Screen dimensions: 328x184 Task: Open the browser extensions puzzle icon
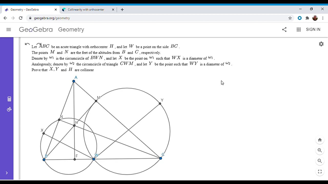point(307,18)
